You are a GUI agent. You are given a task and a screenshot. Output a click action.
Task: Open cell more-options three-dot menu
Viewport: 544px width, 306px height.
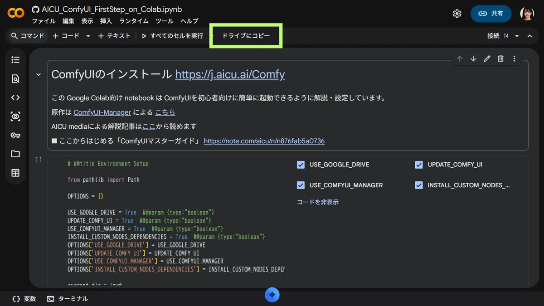[514, 59]
